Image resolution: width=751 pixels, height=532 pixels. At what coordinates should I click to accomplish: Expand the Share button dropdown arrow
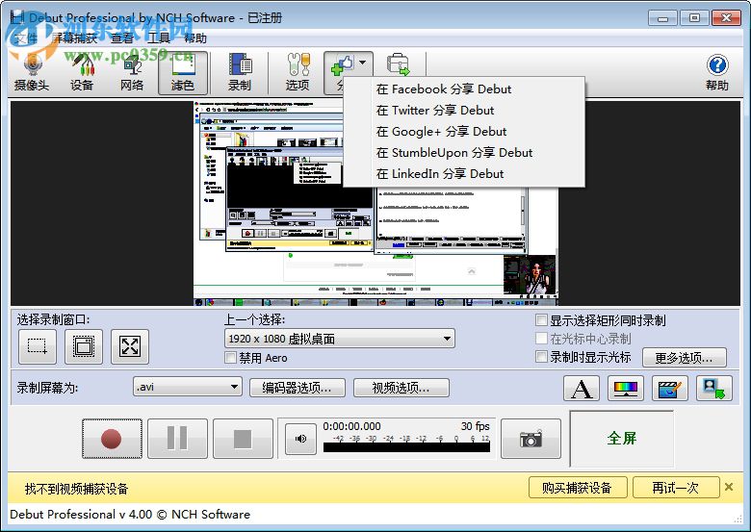(363, 63)
